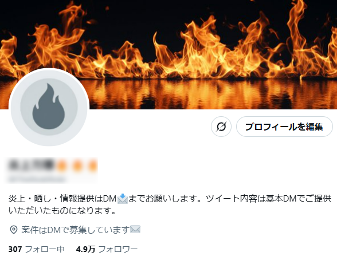Click the circle-slash icon beside プロフィールを編集
337x260 pixels.
tap(221, 127)
